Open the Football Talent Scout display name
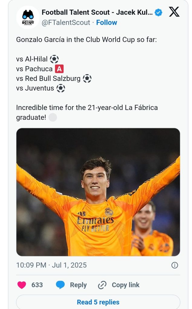 [97, 13]
